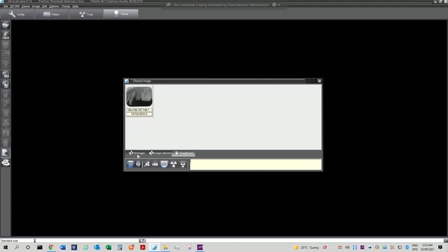Open Outlook from the taskbar
This screenshot has height=252, width=448.
pyautogui.click(x=97, y=247)
